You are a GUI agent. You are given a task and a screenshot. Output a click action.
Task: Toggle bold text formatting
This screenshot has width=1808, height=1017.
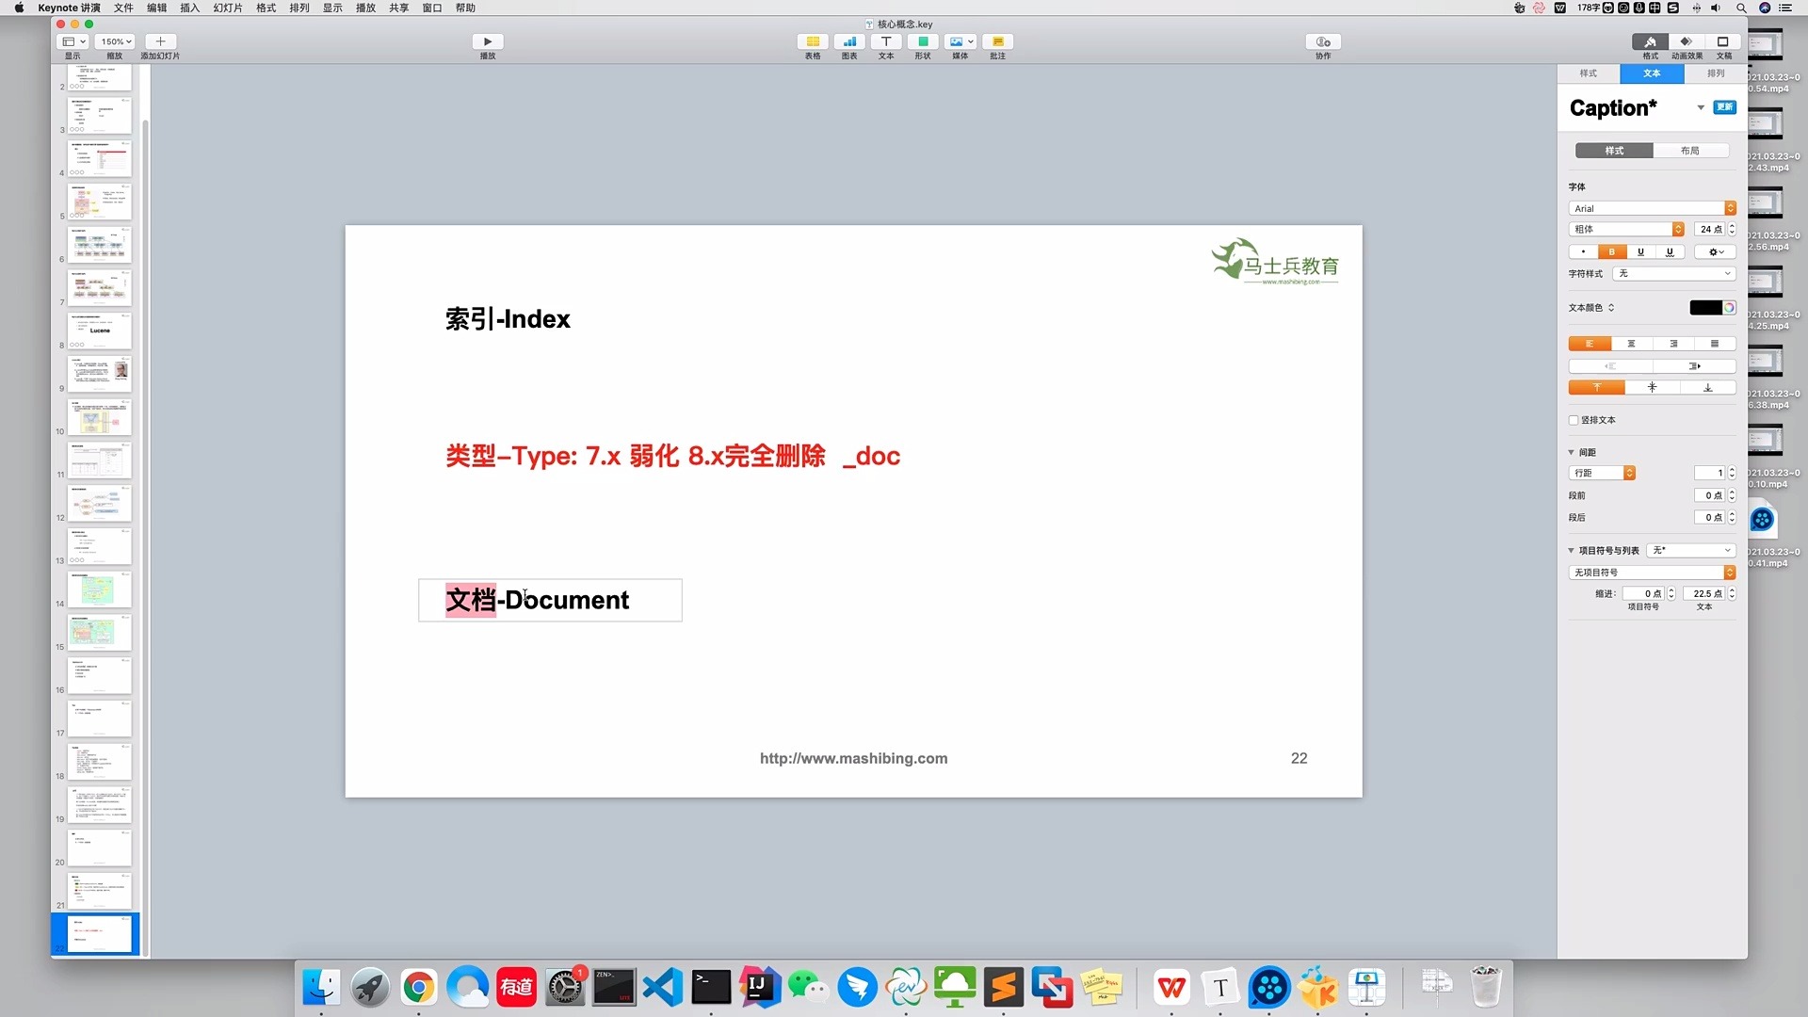(x=1611, y=251)
